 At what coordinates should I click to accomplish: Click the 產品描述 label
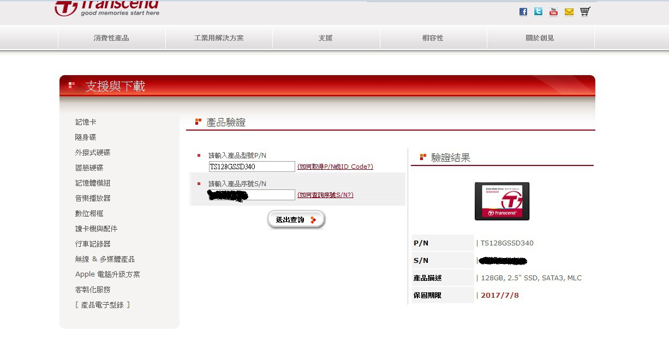[428, 278]
